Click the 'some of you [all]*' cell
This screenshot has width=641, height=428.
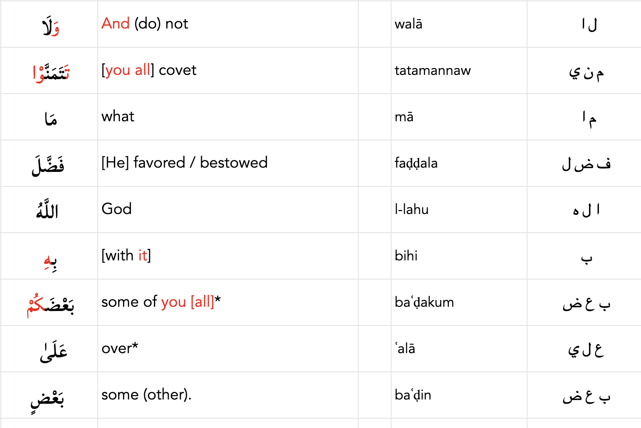(161, 302)
